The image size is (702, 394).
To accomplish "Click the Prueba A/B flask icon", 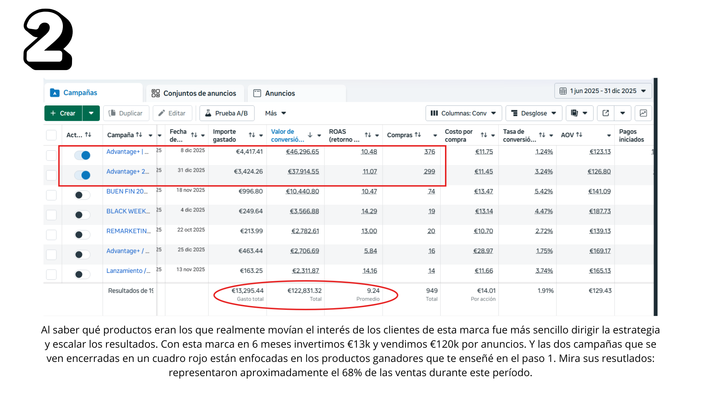I will point(208,113).
